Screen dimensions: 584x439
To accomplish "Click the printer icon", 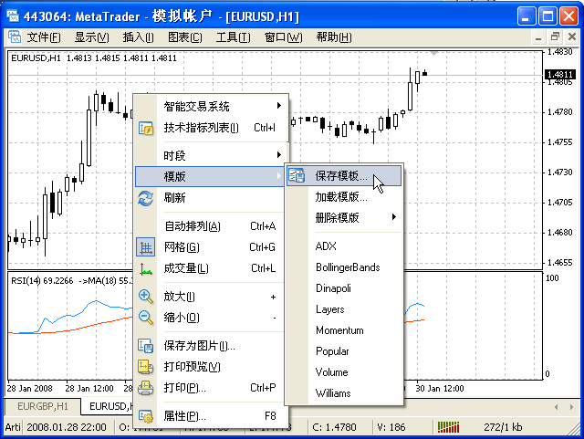I will [x=146, y=388].
